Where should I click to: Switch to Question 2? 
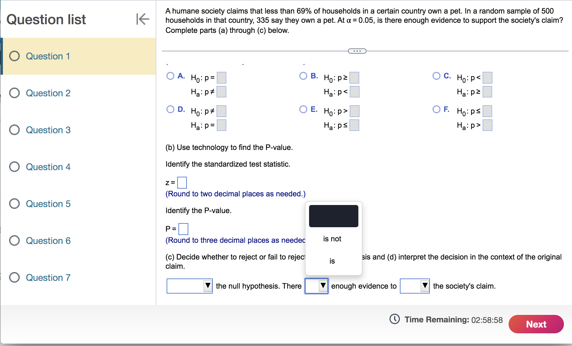tap(48, 93)
